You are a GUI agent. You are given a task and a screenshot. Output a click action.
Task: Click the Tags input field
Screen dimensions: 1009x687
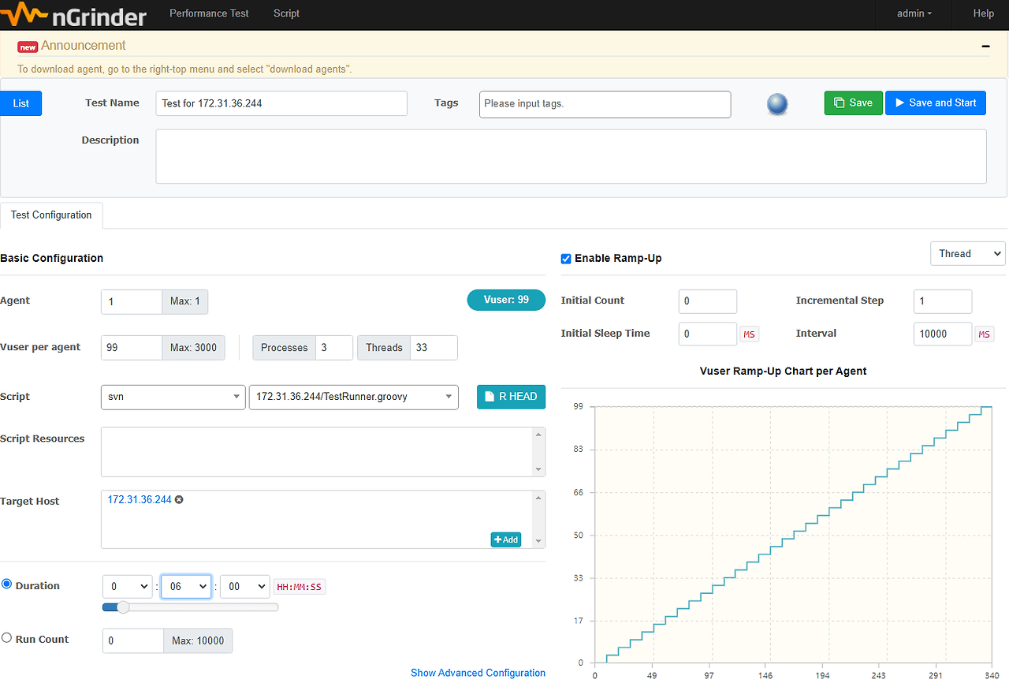click(605, 104)
